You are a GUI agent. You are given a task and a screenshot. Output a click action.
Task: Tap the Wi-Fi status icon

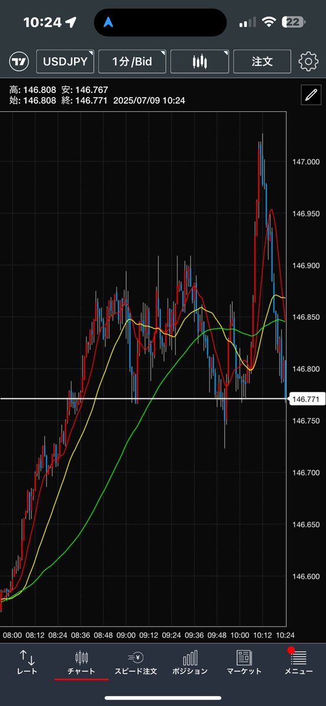270,22
